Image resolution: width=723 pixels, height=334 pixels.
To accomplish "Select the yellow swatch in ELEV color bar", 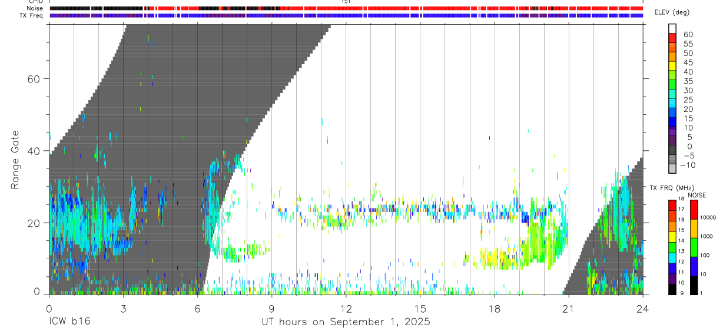I will (x=672, y=65).
